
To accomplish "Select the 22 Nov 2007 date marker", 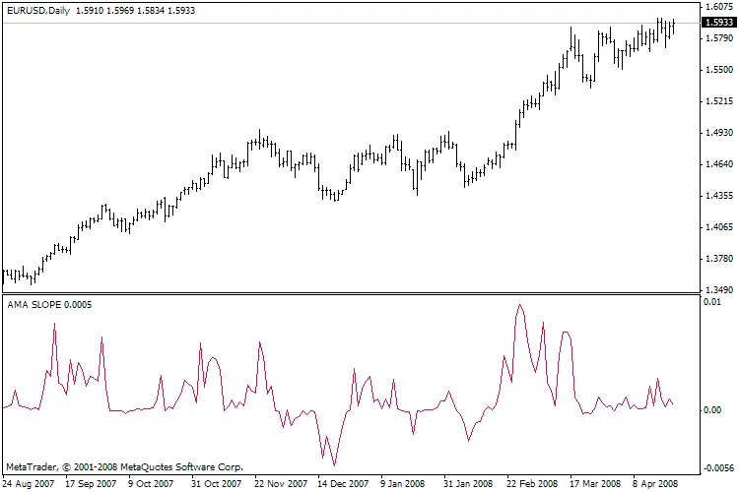I will coord(279,484).
